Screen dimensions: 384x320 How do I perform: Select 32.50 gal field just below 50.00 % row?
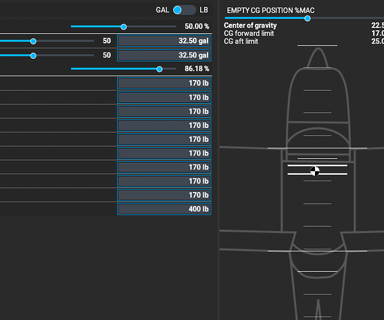tap(164, 41)
